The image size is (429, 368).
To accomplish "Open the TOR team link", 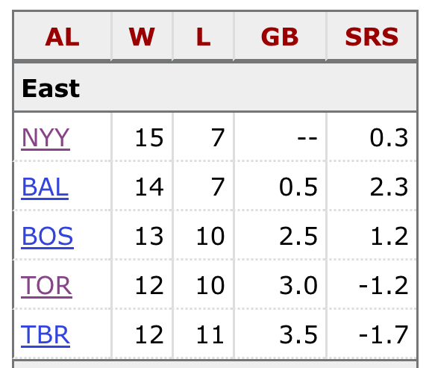I will (x=46, y=286).
